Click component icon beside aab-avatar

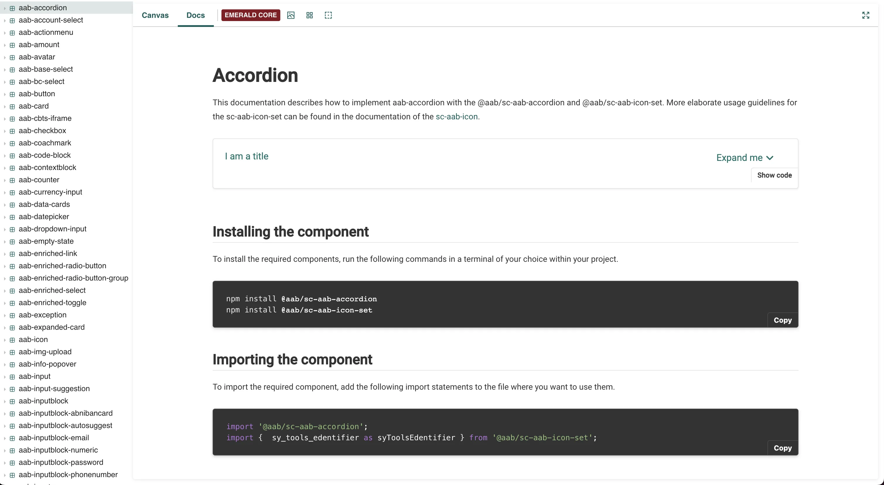click(12, 57)
